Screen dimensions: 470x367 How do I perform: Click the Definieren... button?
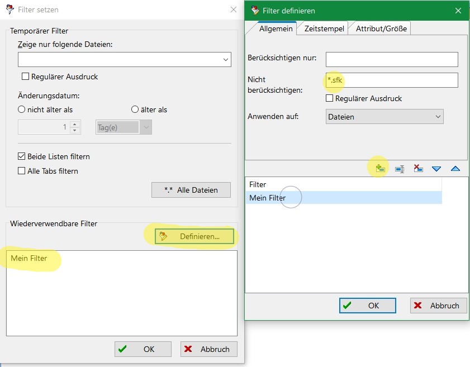point(194,236)
